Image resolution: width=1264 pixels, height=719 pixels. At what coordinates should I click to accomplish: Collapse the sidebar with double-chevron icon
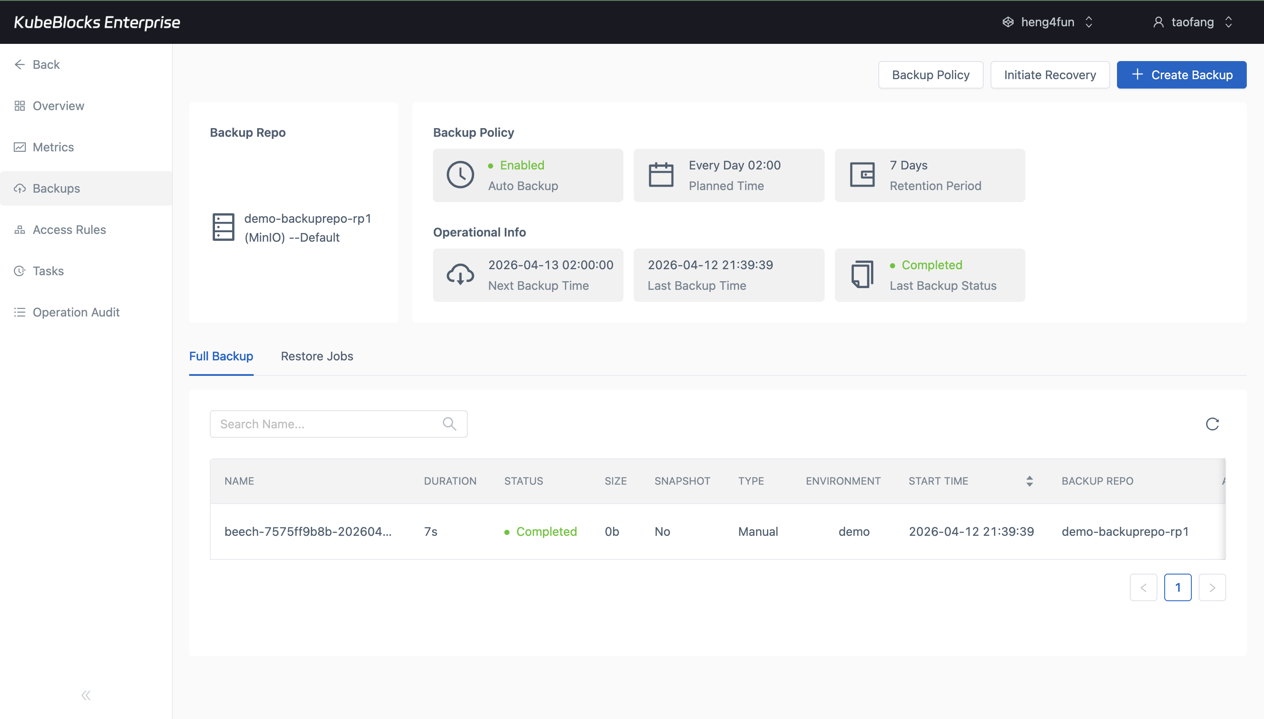(86, 695)
